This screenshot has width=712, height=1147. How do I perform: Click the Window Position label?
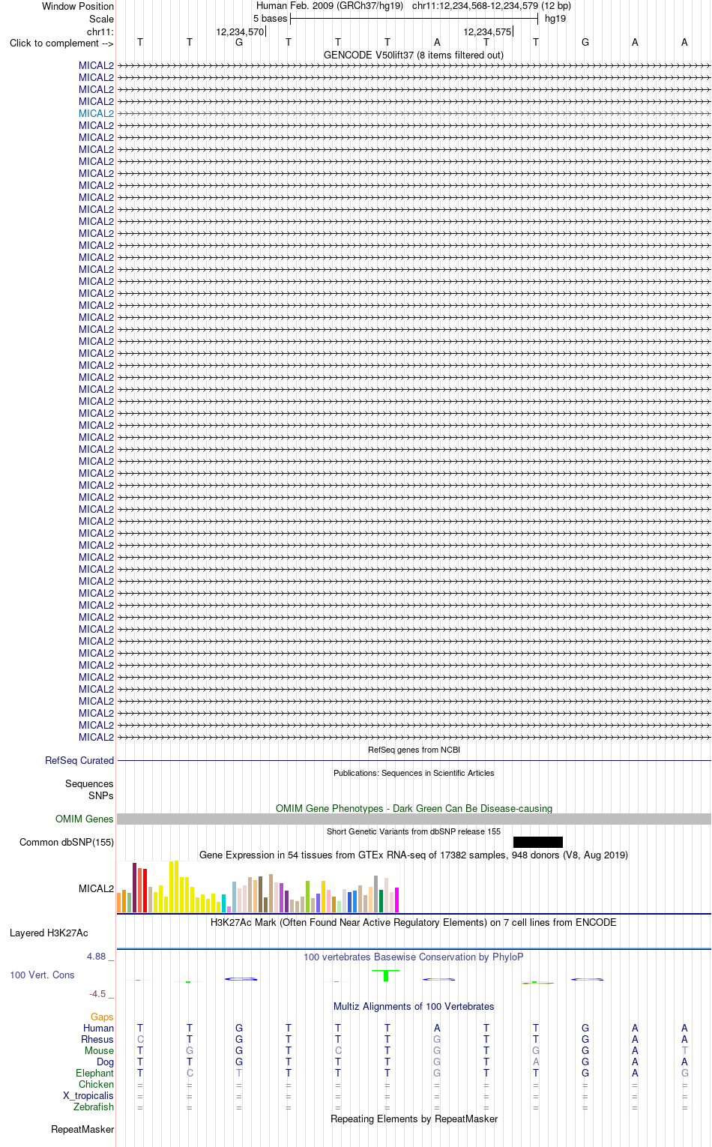78,6
